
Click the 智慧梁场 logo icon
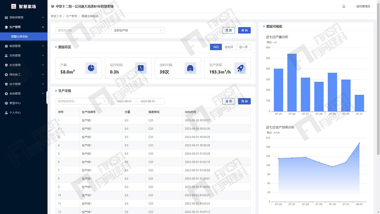coord(13,6)
